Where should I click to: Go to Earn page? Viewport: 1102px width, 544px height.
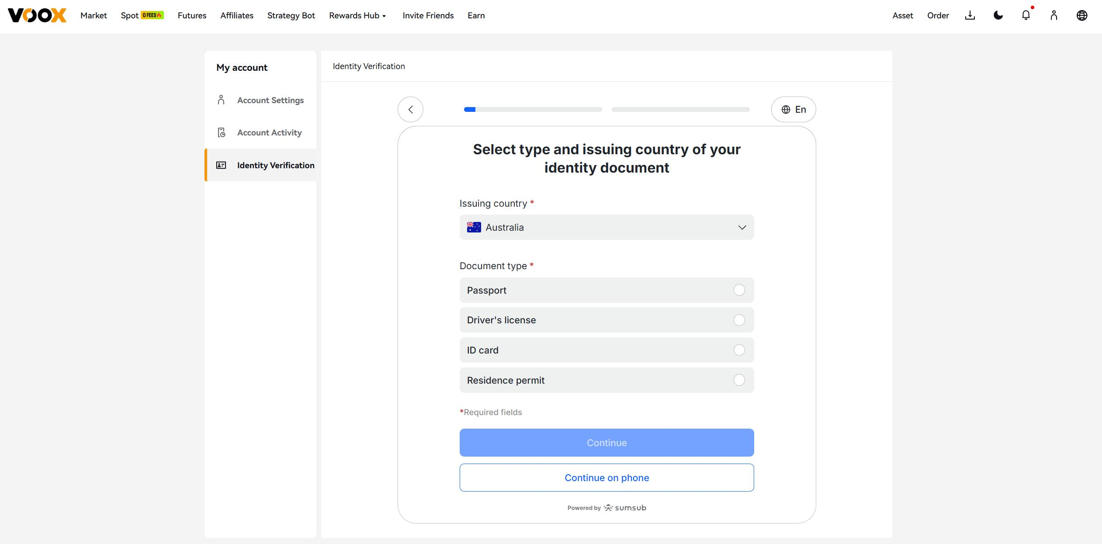tap(476, 15)
